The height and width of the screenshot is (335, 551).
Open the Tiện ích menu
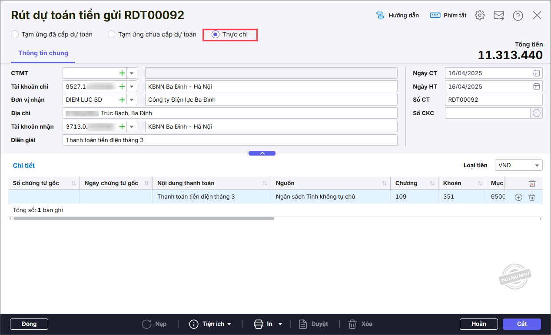[211, 324]
